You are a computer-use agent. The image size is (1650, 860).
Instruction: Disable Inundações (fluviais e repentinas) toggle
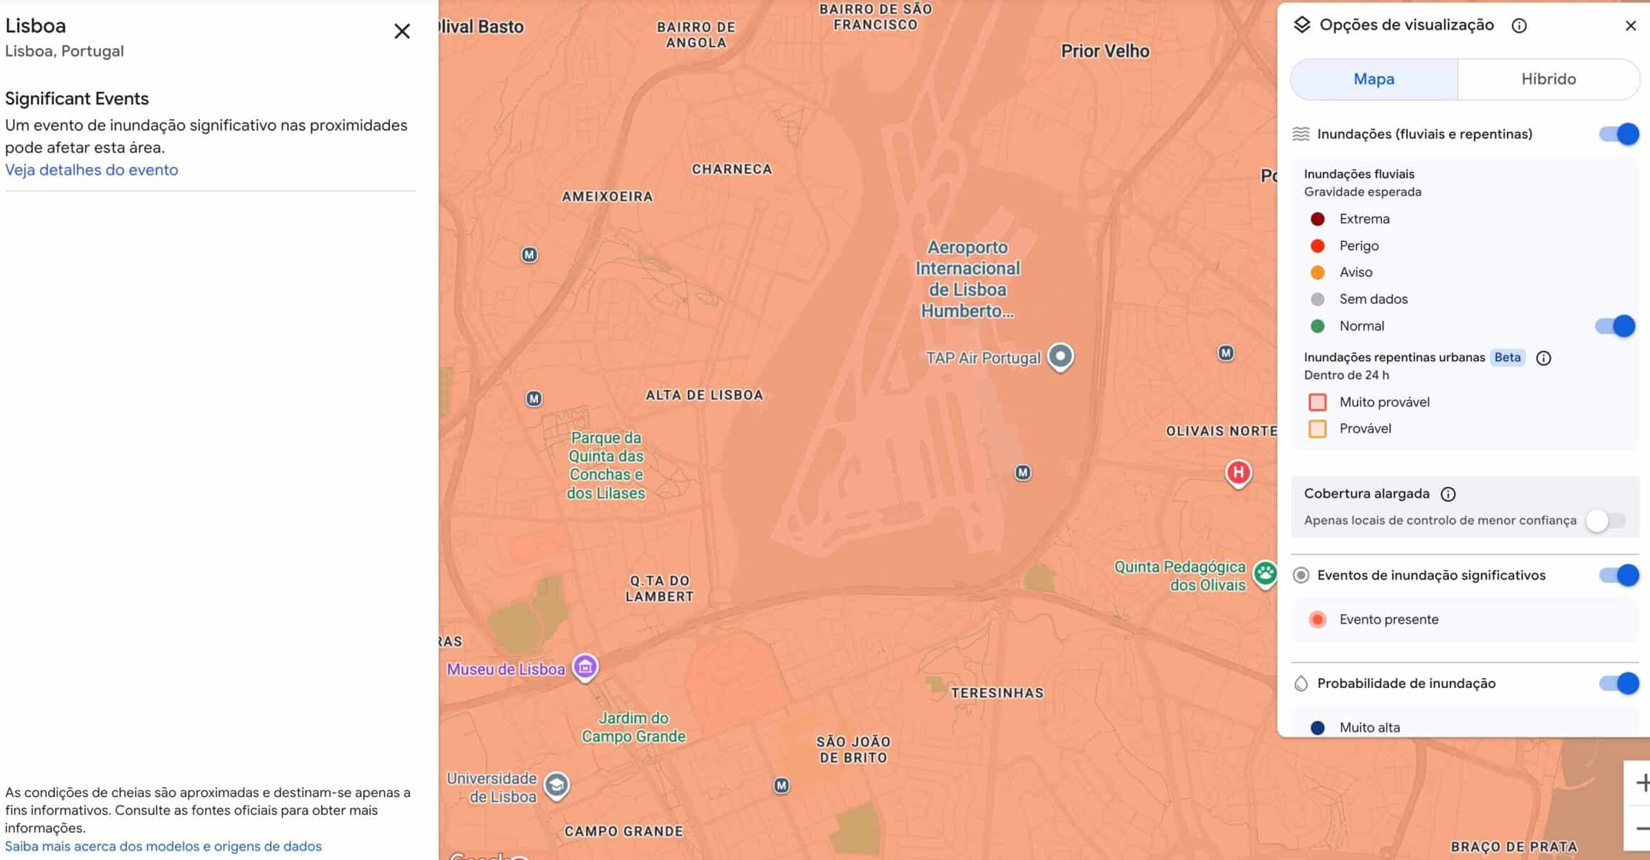1619,134
